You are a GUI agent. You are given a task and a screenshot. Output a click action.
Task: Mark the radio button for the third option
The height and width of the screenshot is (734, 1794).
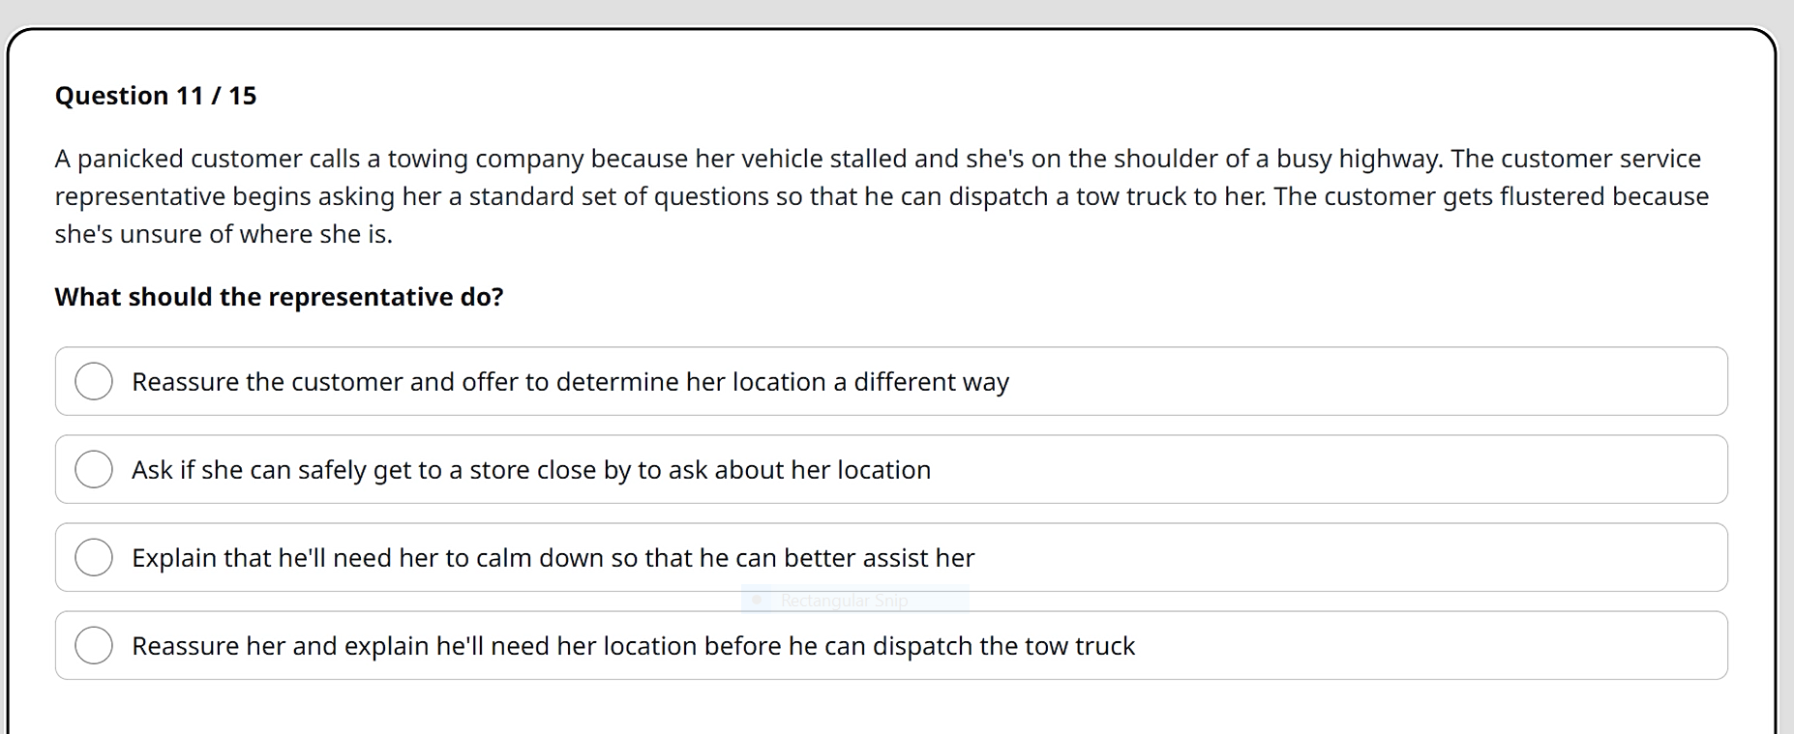tap(94, 557)
